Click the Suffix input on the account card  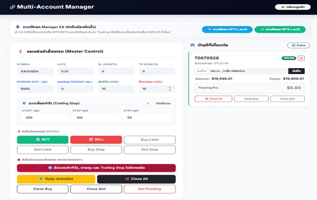point(248,71)
